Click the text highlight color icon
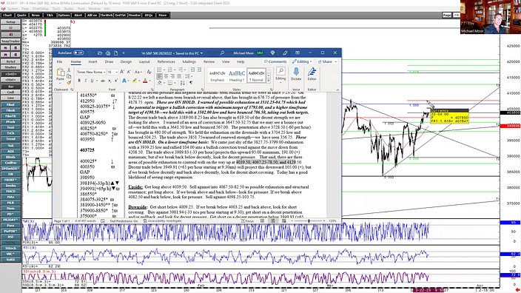Image resolution: width=521 pixels, height=293 pixels. 135,81
